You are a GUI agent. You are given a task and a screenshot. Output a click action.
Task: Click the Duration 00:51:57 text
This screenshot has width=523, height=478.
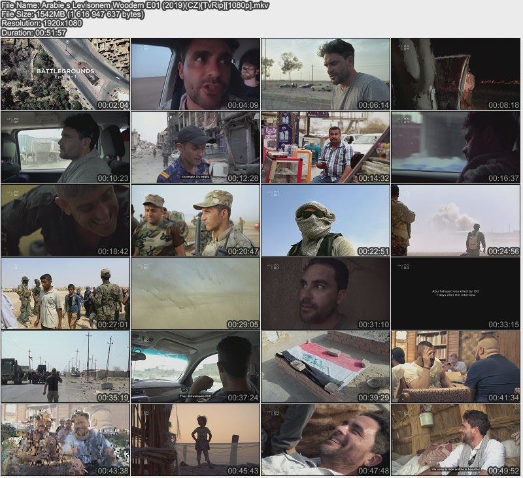[x=34, y=32]
